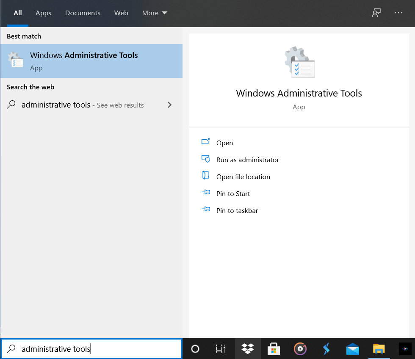
Task: Open Task View from the taskbar
Action: [220, 348]
